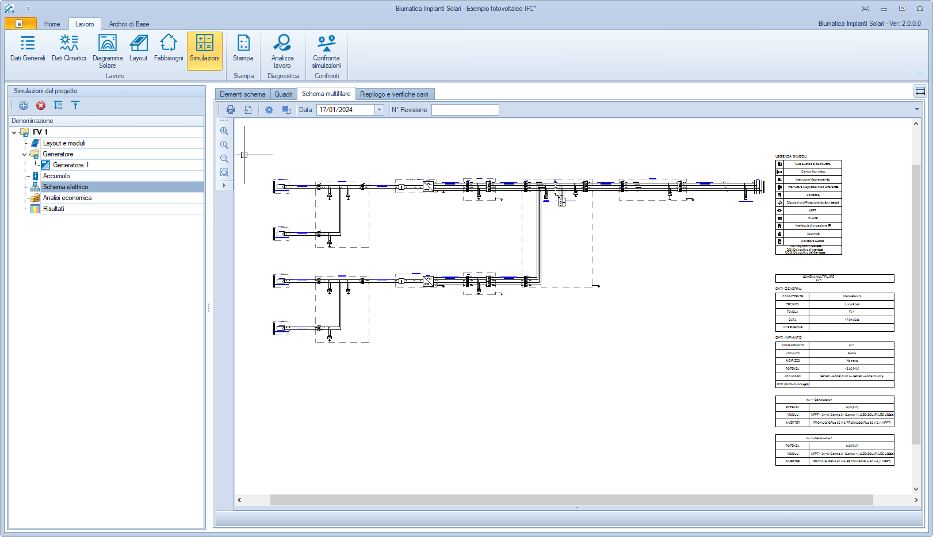Delete the simulation using the red X icon

41,105
